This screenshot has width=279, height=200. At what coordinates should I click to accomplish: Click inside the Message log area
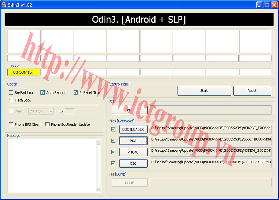click(52, 166)
